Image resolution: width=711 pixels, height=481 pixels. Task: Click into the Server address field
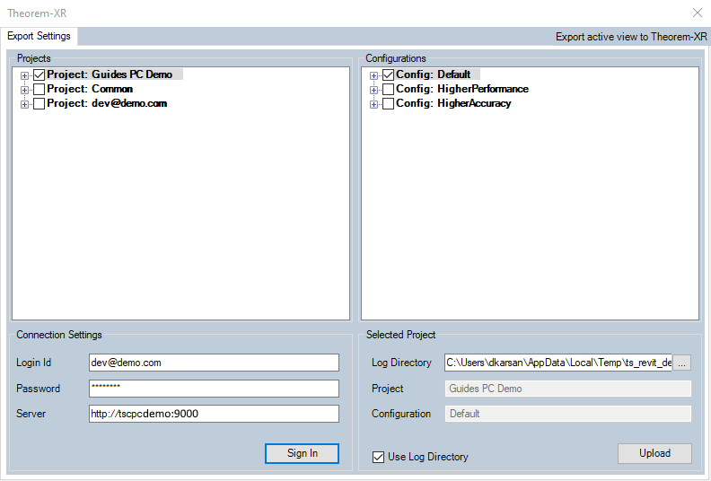[x=214, y=414]
